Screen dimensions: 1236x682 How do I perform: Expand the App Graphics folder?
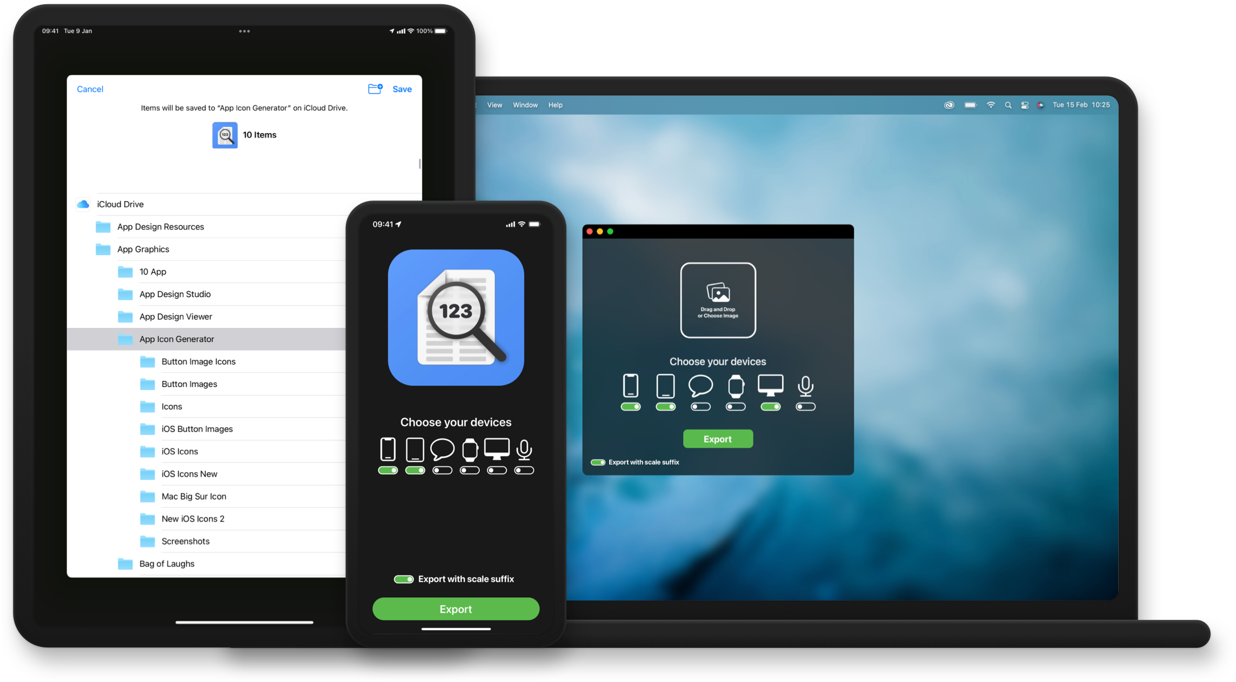click(143, 249)
